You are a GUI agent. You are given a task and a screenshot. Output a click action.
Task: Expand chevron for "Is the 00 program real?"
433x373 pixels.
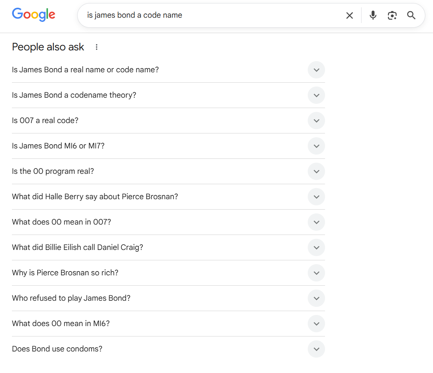(317, 172)
